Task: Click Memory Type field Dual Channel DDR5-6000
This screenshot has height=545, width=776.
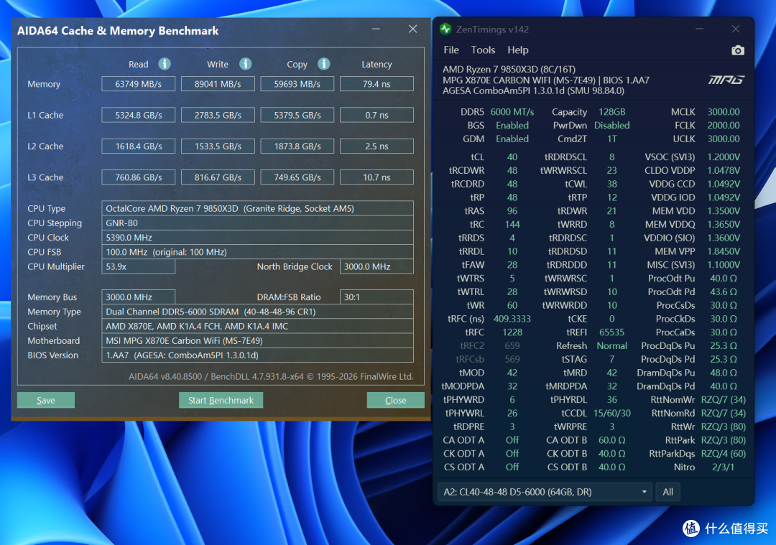Action: [257, 312]
